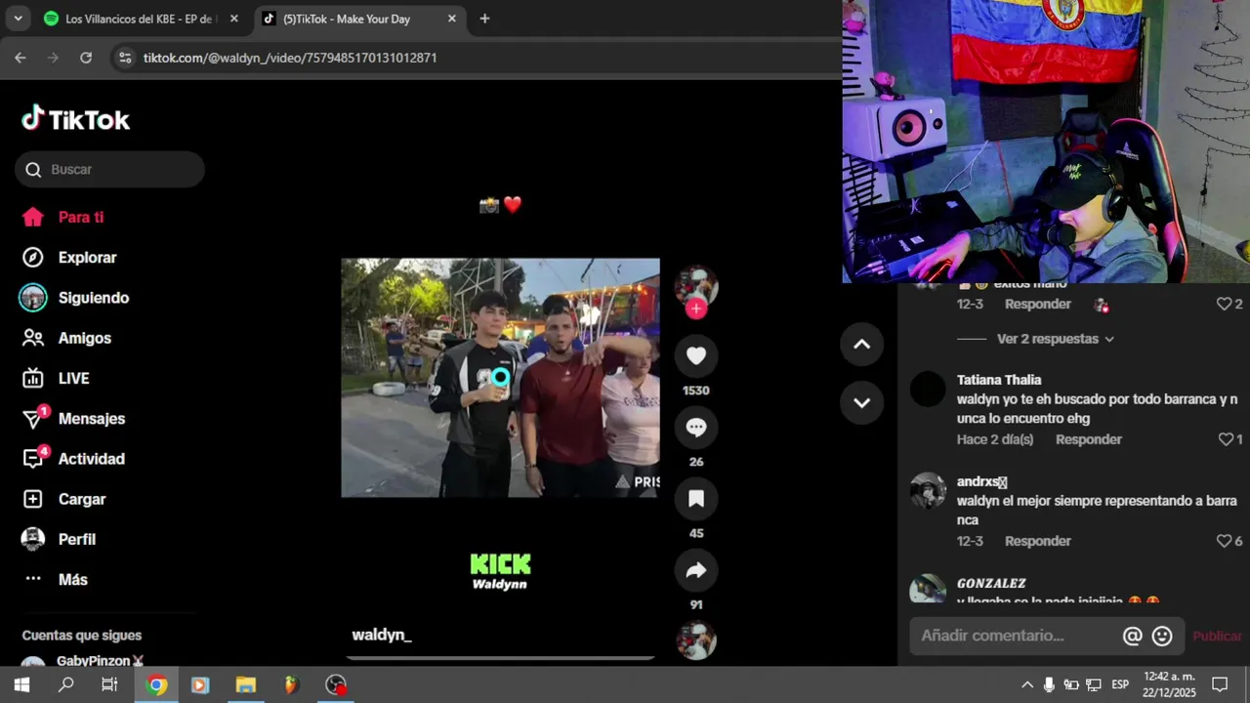Go to next video arrow
This screenshot has width=1250, height=703.
pyautogui.click(x=861, y=402)
